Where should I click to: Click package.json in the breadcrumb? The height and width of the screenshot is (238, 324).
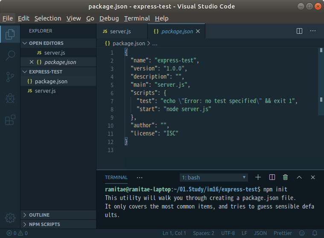pos(129,44)
